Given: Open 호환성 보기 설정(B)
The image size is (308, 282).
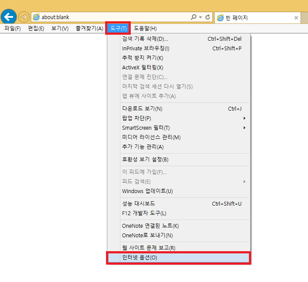Looking at the screenshot, I should 179,159.
